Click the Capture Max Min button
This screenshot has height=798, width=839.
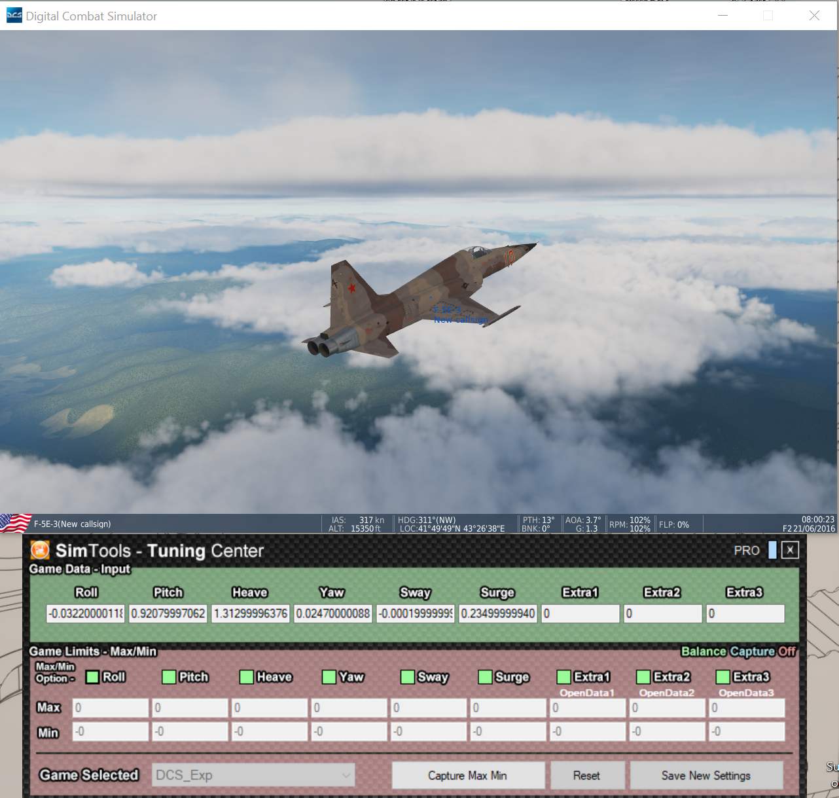click(x=468, y=775)
